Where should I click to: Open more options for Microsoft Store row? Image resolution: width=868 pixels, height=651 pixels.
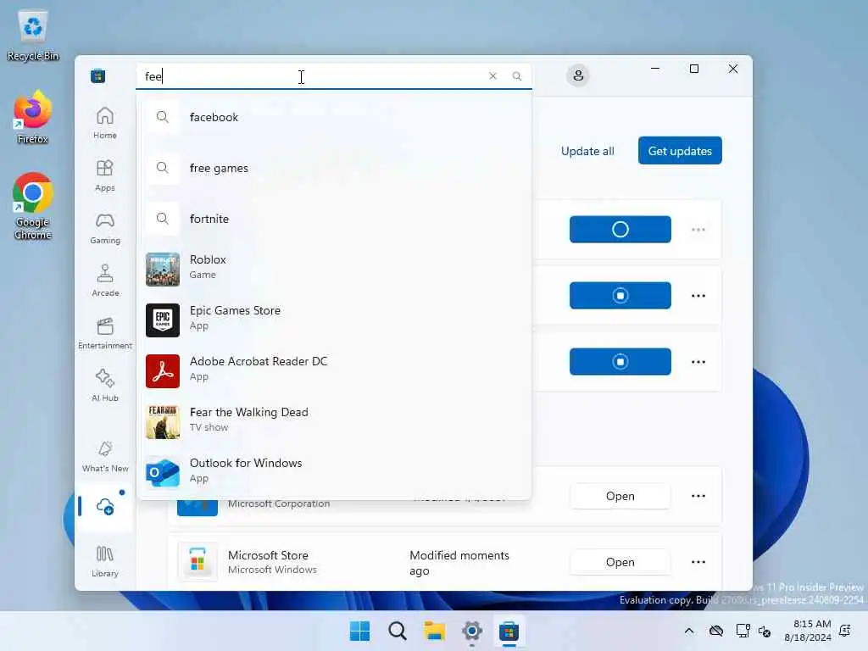698,563
